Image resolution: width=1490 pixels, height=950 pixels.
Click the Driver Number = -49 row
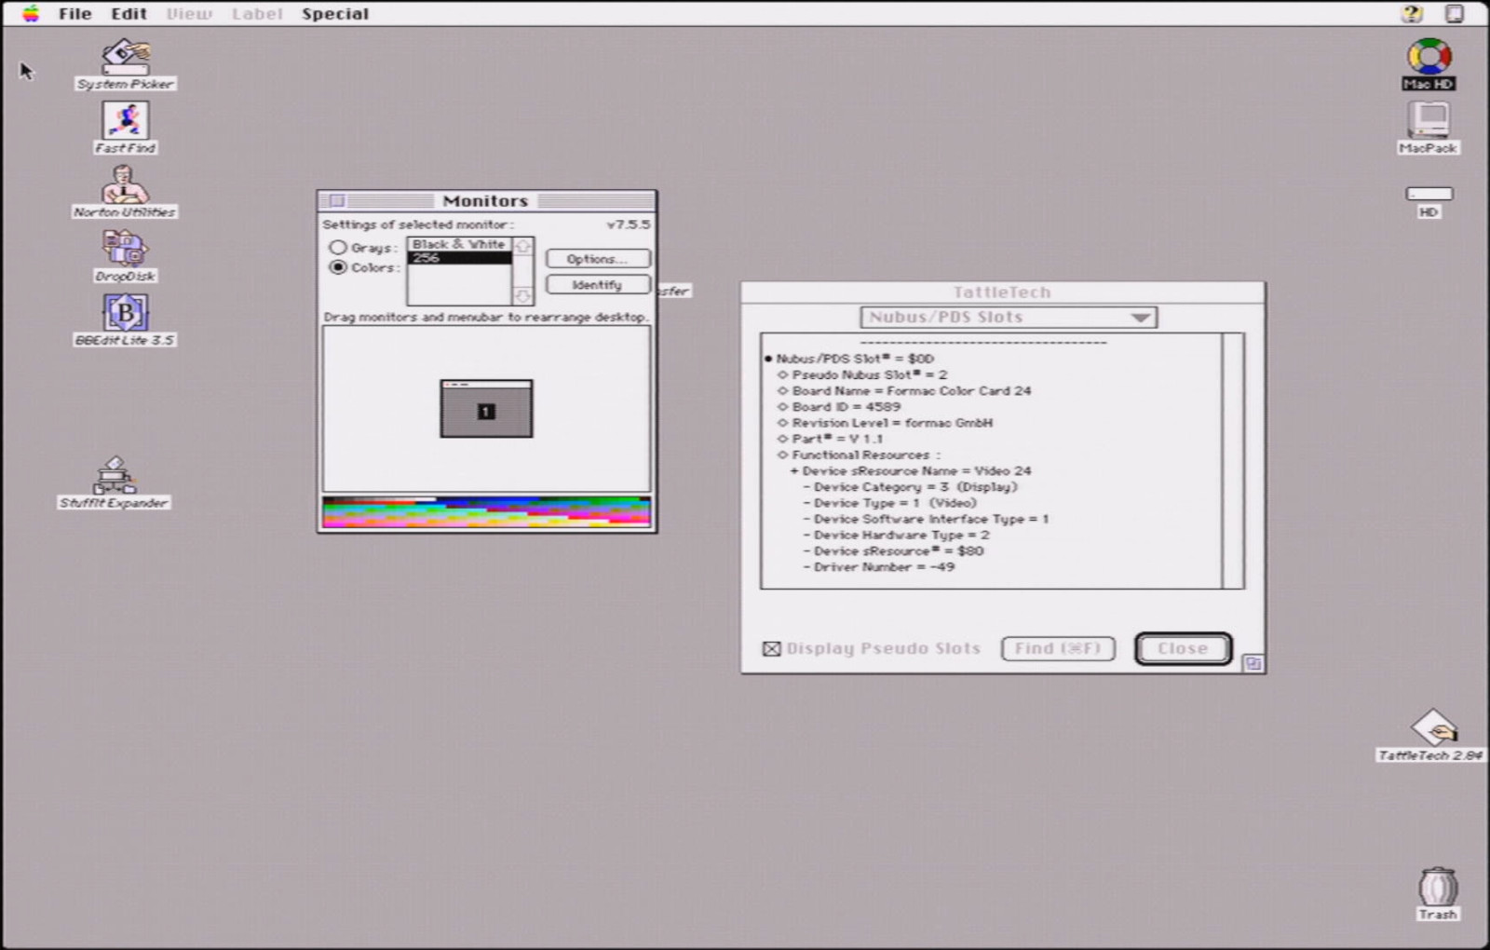pos(878,567)
